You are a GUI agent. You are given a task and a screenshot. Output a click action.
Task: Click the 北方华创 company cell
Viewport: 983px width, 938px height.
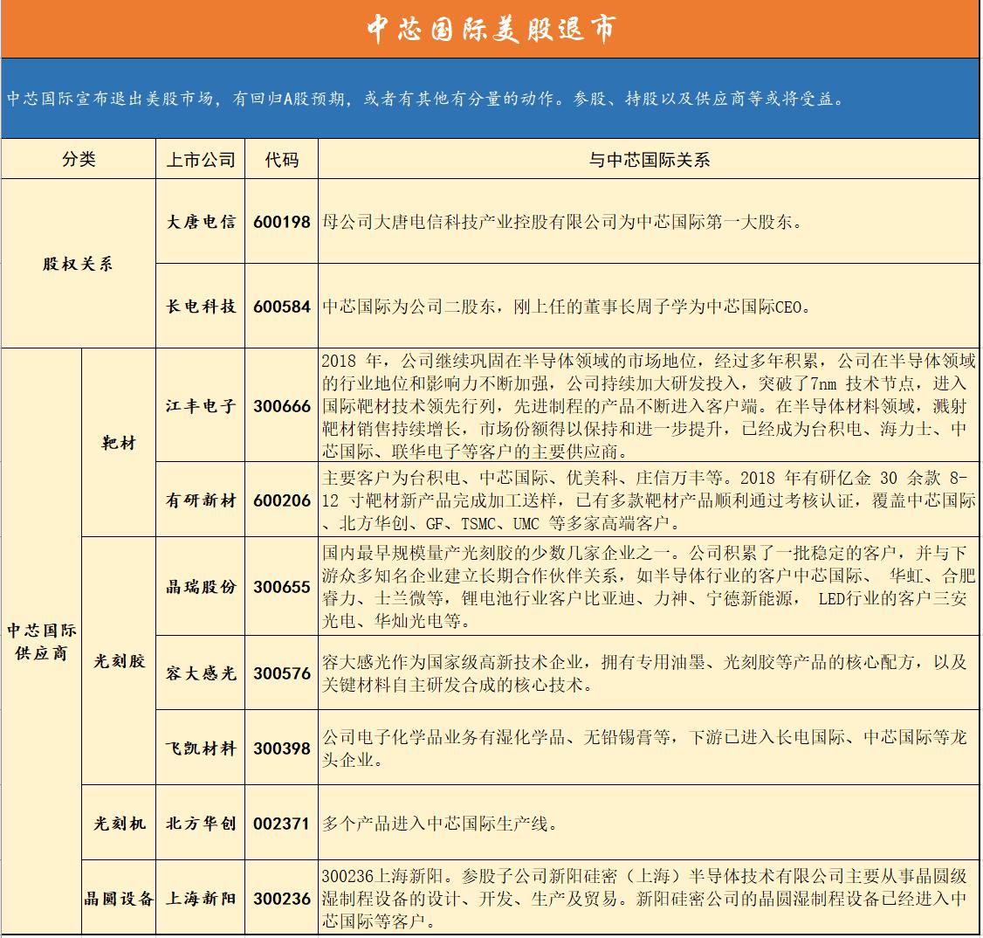pyautogui.click(x=201, y=823)
